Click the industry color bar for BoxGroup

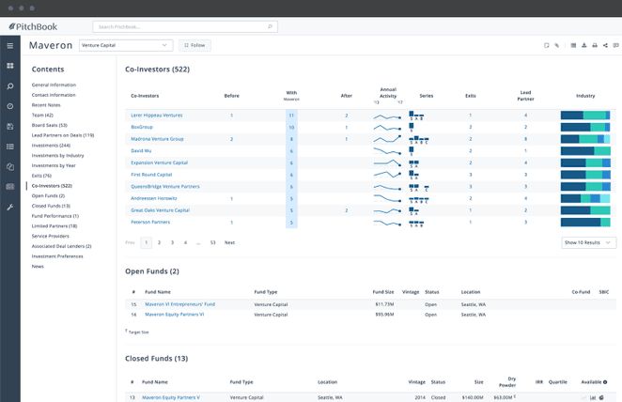point(584,127)
